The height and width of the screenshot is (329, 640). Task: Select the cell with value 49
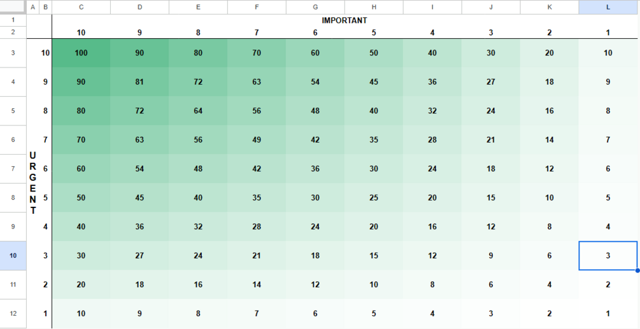pyautogui.click(x=257, y=140)
